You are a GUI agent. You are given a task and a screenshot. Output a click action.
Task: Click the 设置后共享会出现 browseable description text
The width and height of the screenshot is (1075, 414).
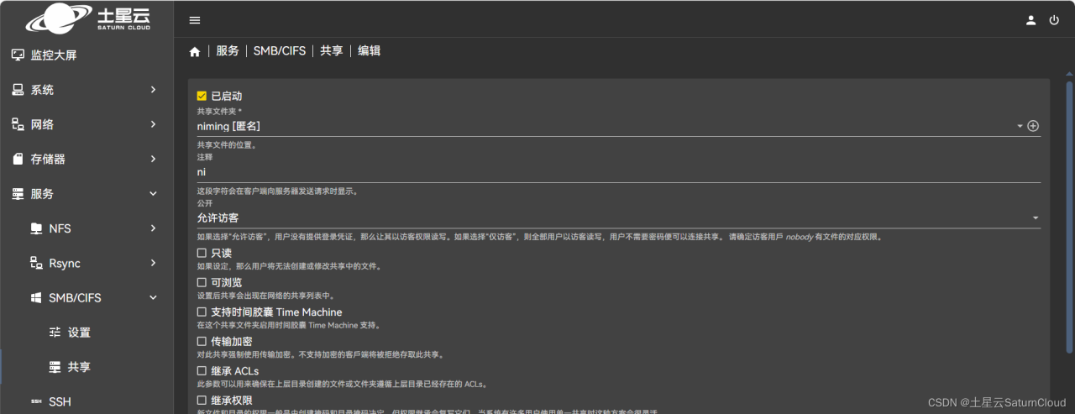point(265,296)
